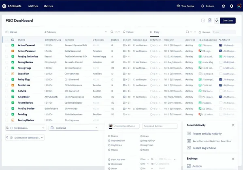Close the Recent Activity panel
Image resolution: width=243 pixels, height=170 pixels.
click(233, 125)
